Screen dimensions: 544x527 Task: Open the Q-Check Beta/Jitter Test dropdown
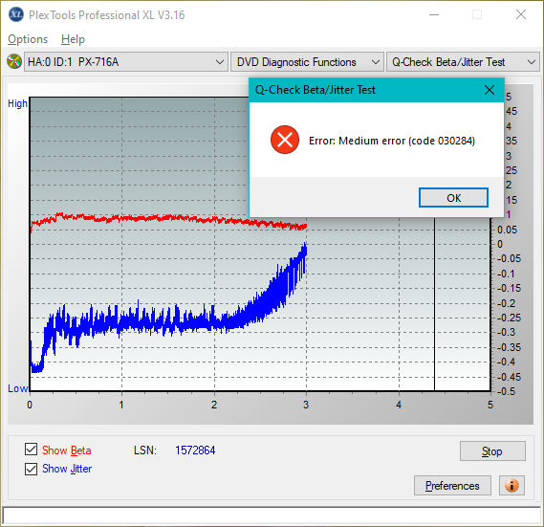[x=463, y=62]
